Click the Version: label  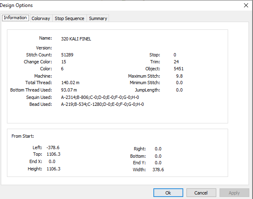(x=44, y=48)
